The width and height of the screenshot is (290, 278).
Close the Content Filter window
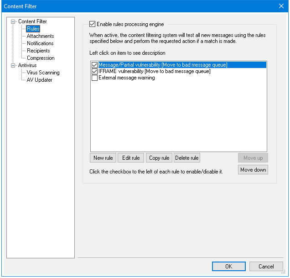[281, 6]
